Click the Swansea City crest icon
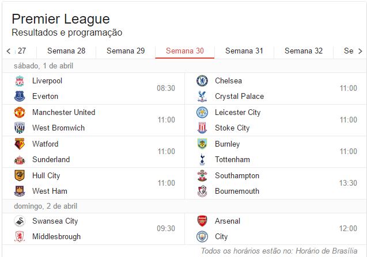Viewport: 367px width, 257px height. coord(20,221)
